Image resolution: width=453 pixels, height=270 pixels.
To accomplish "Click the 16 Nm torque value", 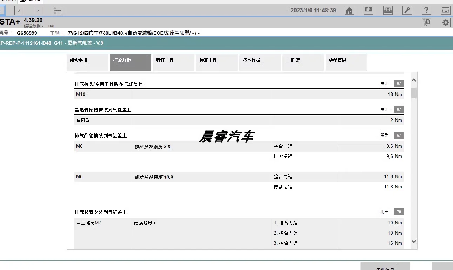I will (x=395, y=243).
